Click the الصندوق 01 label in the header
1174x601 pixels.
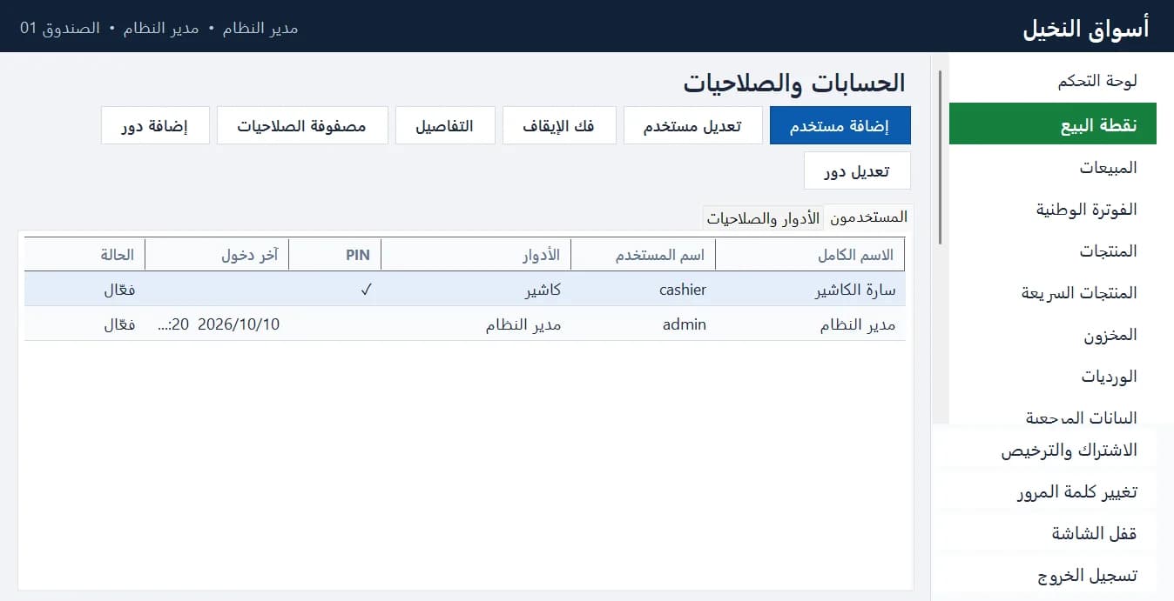click(x=60, y=29)
